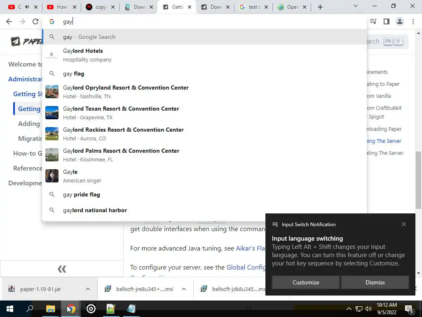Jump to 'Downloading Paper' in contents

[x=384, y=129]
